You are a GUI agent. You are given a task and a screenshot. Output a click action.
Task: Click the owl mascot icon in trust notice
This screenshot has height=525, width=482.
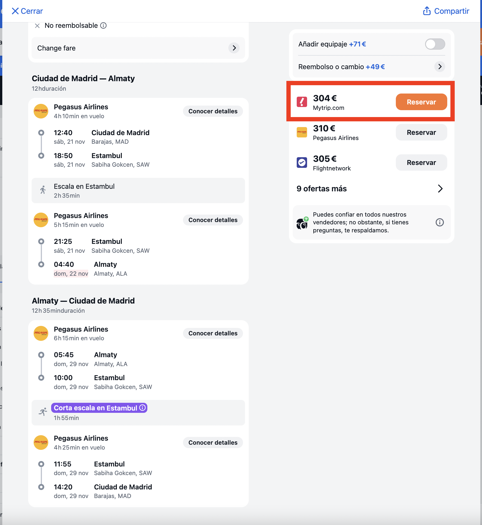point(302,223)
